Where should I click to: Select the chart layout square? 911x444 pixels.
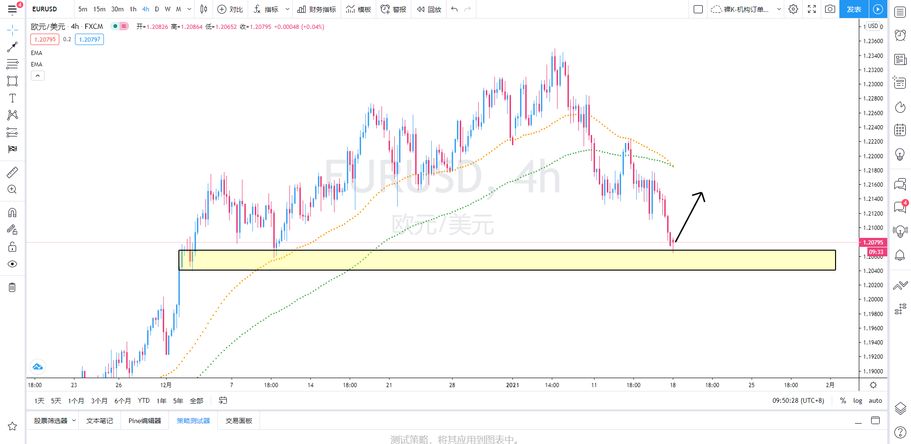tap(698, 9)
